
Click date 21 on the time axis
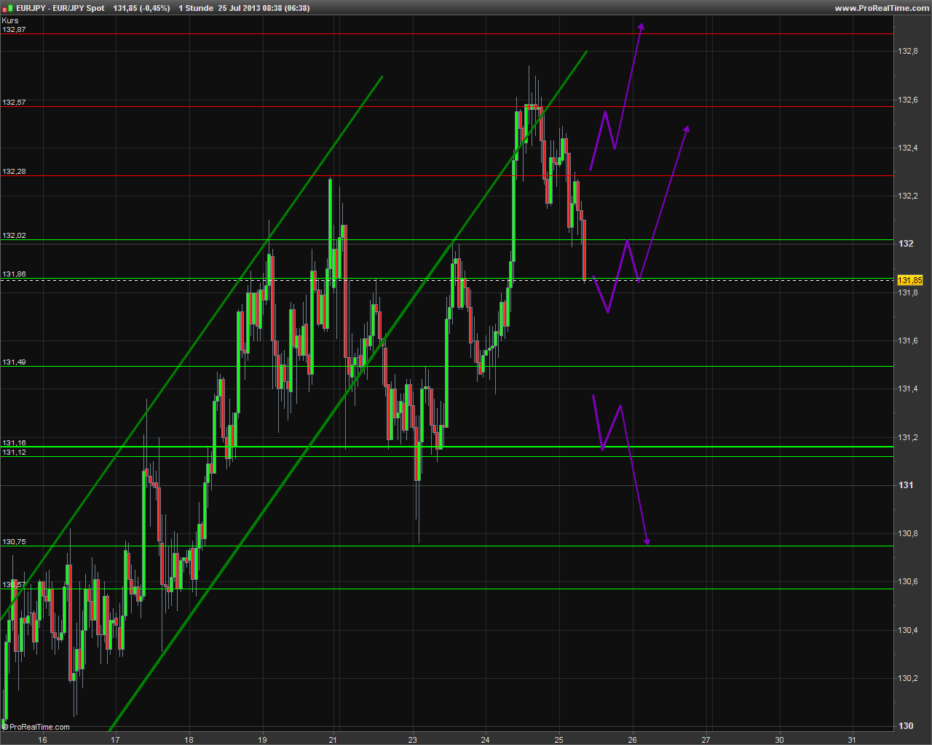pos(333,740)
